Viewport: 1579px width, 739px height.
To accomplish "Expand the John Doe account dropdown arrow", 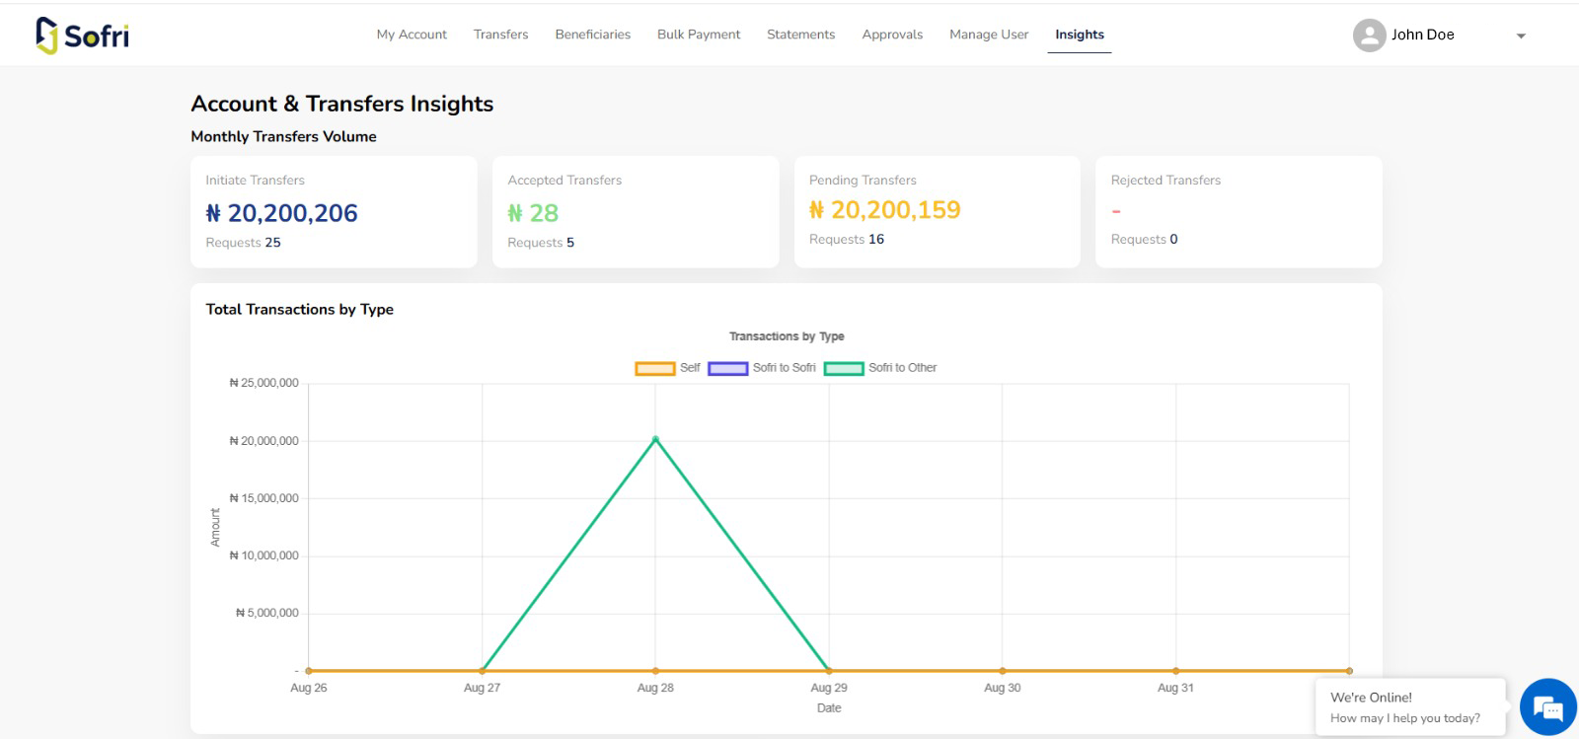I will click(x=1521, y=36).
